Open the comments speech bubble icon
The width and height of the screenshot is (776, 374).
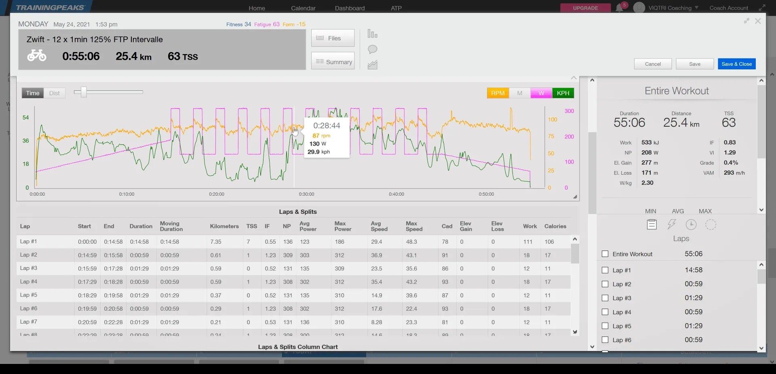[372, 49]
